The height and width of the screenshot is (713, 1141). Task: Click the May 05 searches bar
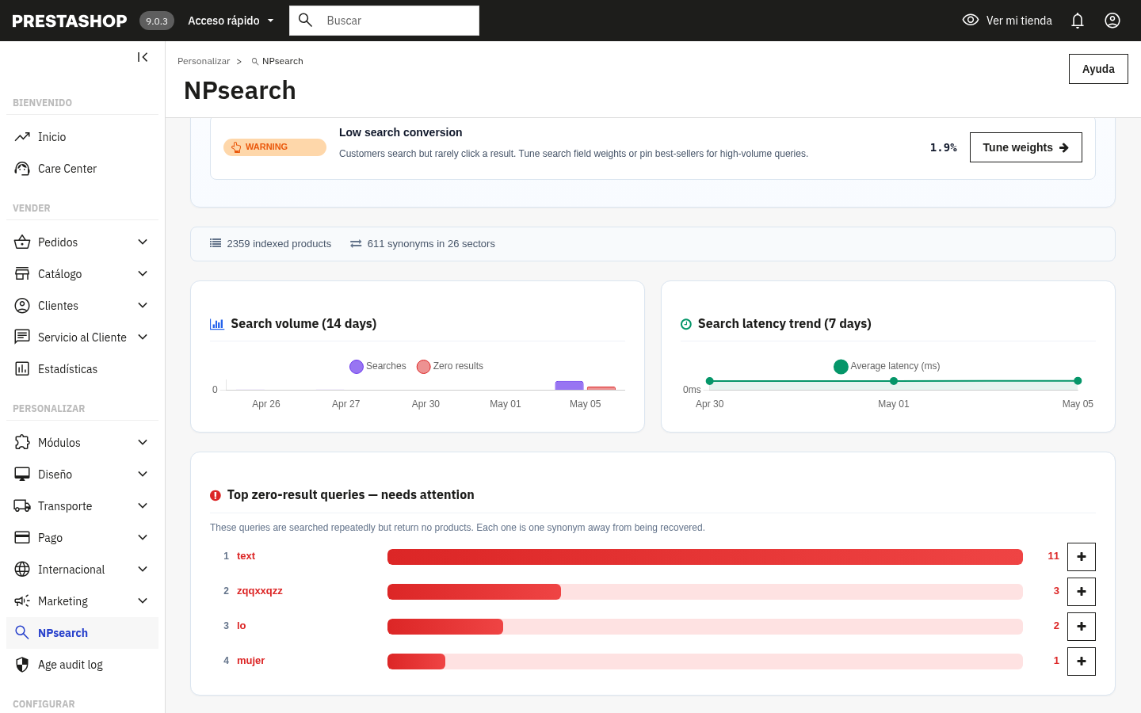pos(570,386)
